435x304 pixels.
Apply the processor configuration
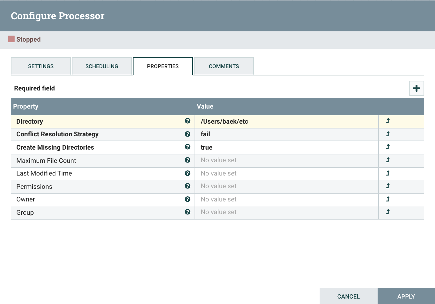coord(406,296)
